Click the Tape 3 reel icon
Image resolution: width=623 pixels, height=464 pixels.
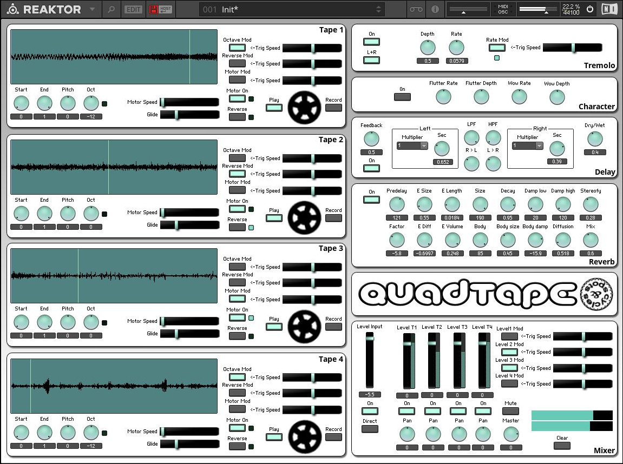pyautogui.click(x=304, y=327)
